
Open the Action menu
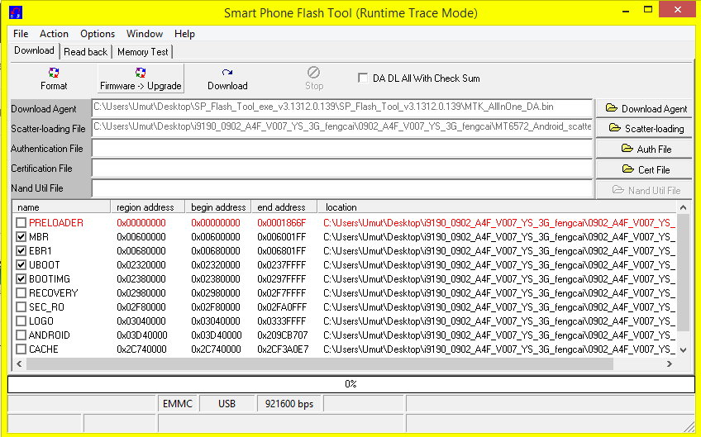coord(55,34)
